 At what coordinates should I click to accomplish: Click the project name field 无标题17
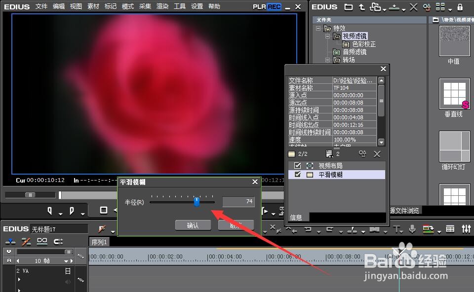pos(59,229)
